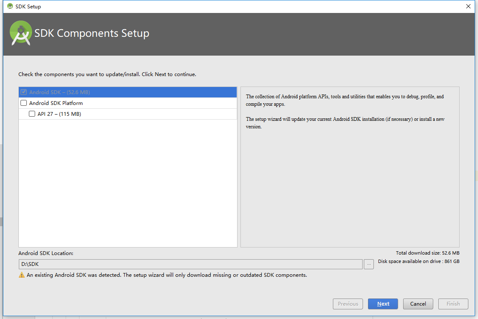
Task: Select the API 27 (115 MB) label
Action: coord(59,114)
